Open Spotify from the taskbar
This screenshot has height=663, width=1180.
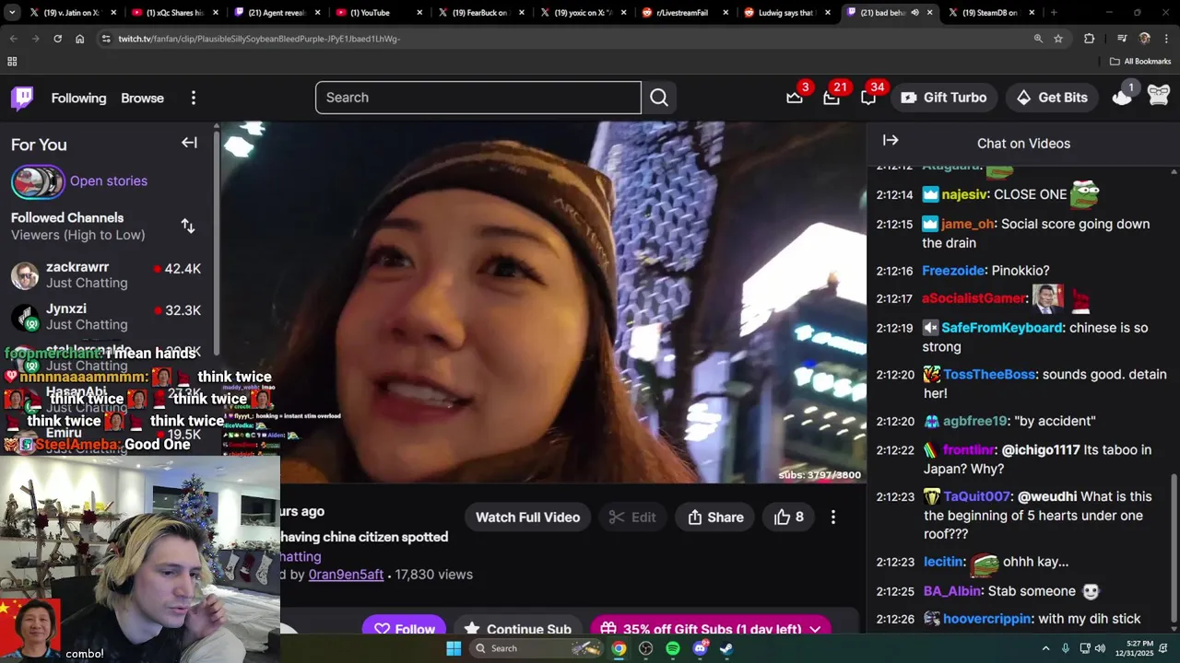673,648
